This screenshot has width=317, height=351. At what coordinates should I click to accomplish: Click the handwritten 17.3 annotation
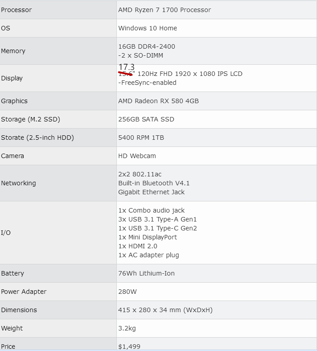126,67
